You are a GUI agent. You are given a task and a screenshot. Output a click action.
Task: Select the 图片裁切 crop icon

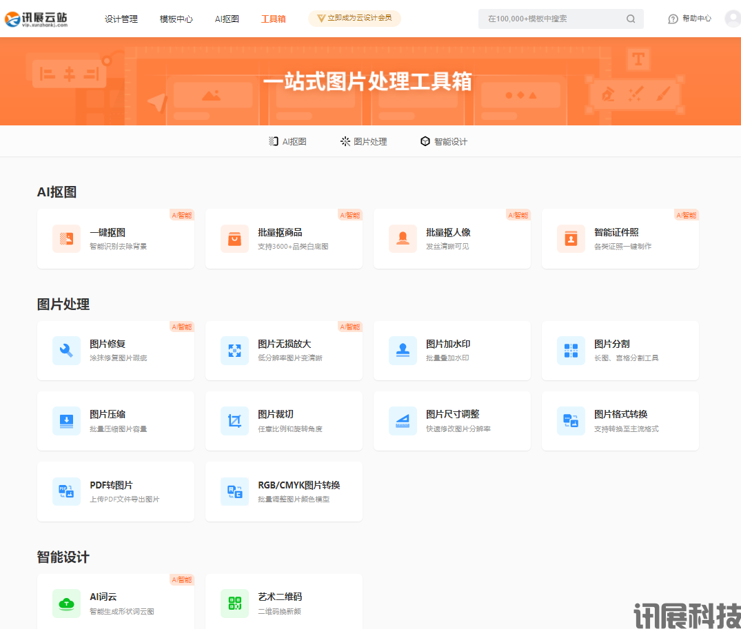pos(234,420)
